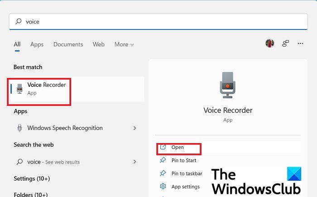The image size is (317, 197).
Task: Select the Settings (10+) category heading
Action: [x=32, y=178]
